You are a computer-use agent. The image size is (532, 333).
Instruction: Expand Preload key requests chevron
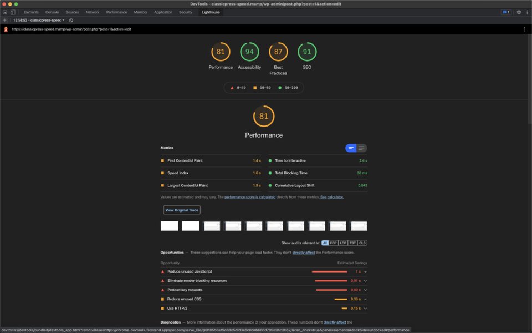point(365,290)
